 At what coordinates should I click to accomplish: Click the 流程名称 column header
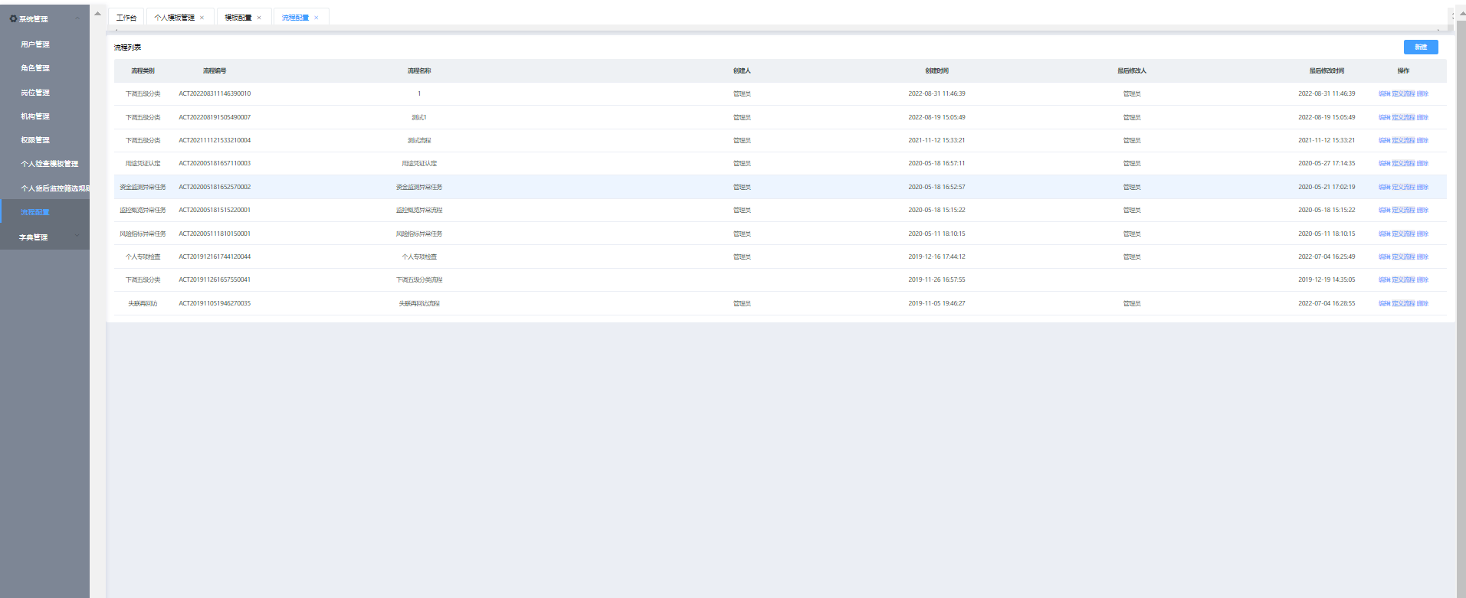419,70
